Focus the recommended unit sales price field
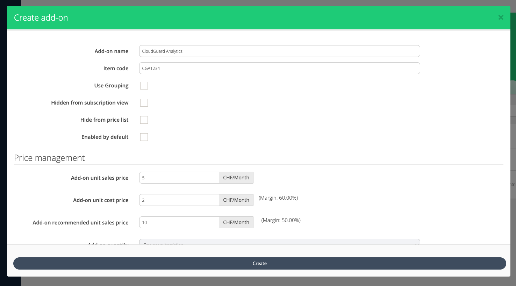Image resolution: width=516 pixels, height=286 pixels. (179, 222)
